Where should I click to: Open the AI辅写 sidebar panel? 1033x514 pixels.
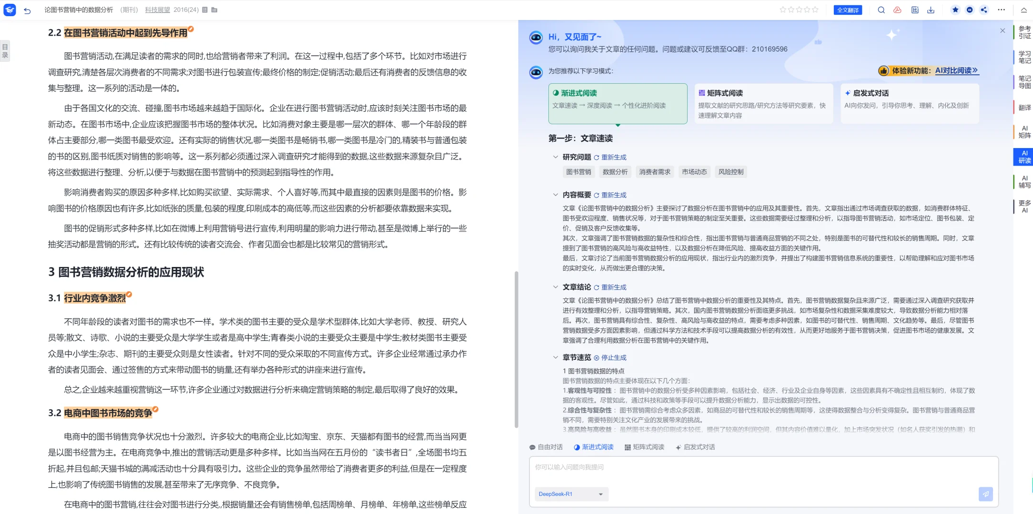(x=1024, y=181)
